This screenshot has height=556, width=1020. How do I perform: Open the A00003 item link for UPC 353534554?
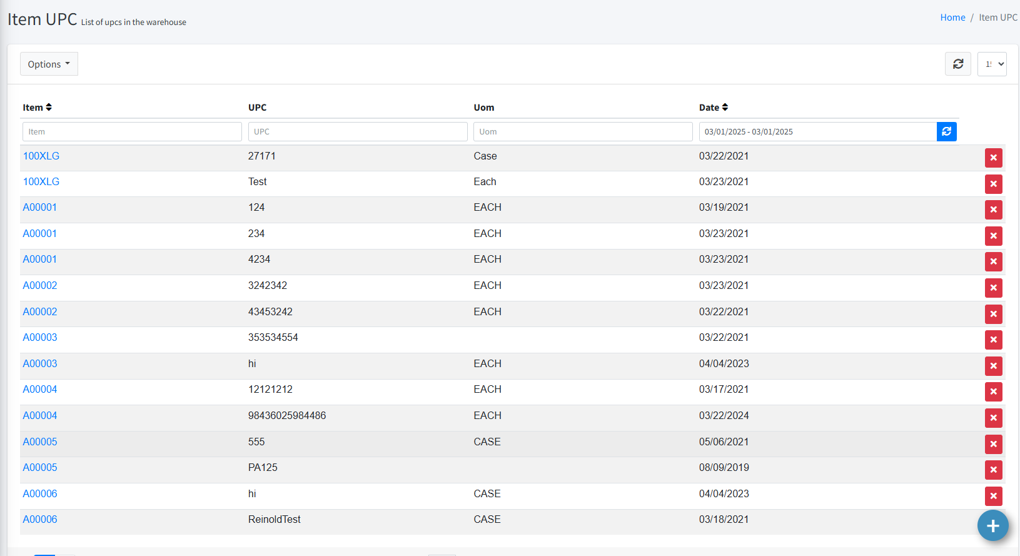pos(40,338)
